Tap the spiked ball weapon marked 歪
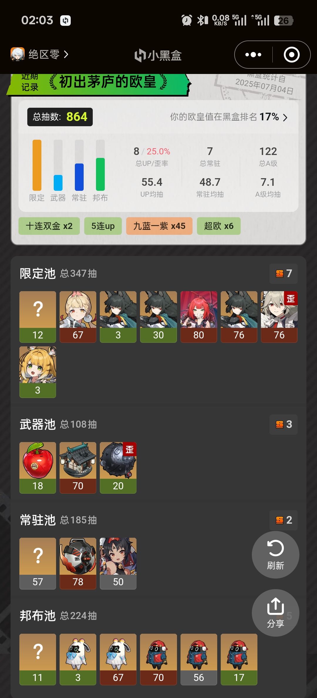Viewport: 317px width, 698px height. [x=118, y=468]
